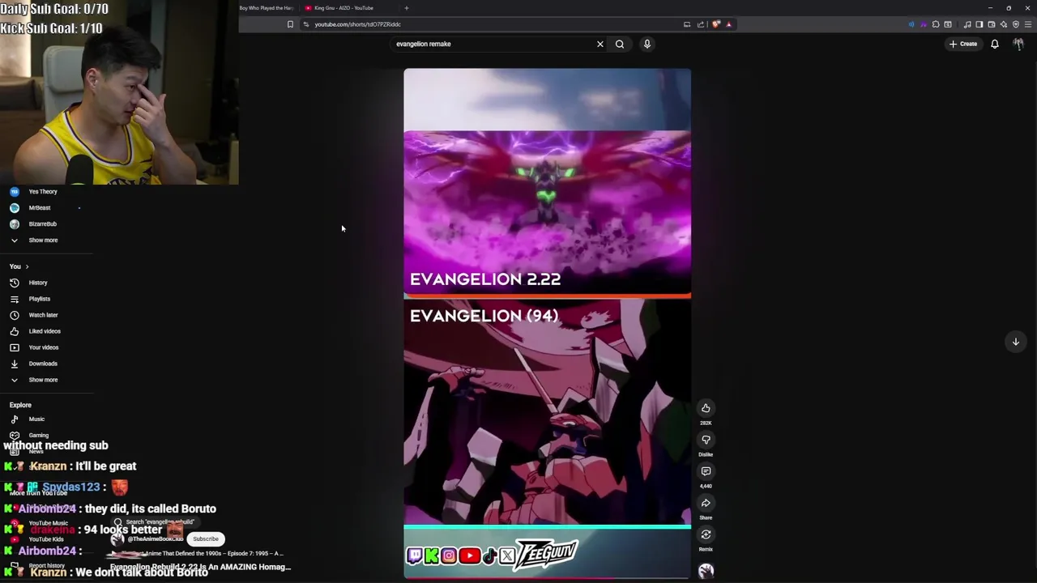
Task: Open the Leo AI assistant icon
Action: (x=1003, y=24)
